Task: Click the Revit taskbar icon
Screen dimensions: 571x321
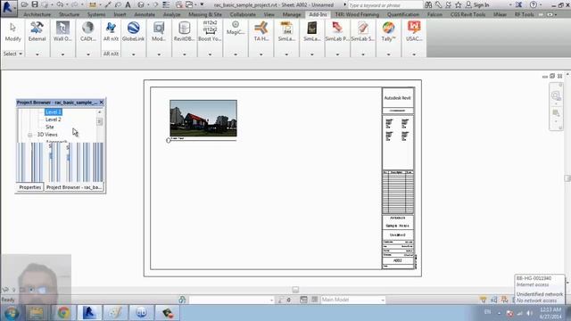Action: coord(89,313)
